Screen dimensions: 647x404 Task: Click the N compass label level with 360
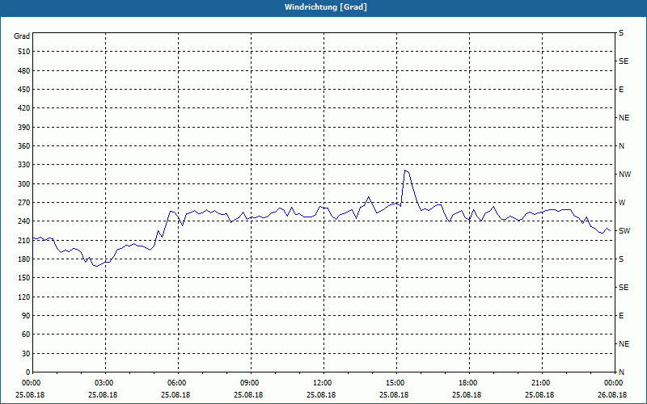[621, 146]
